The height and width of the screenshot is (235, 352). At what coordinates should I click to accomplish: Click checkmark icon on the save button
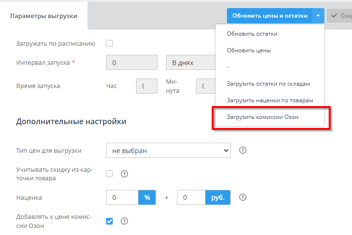(334, 16)
